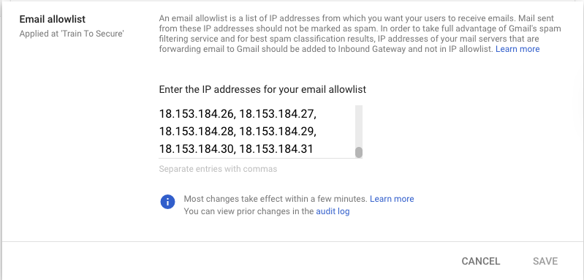Click the Applied at 'Train To Secure' text
The width and height of the screenshot is (584, 280).
tap(72, 34)
